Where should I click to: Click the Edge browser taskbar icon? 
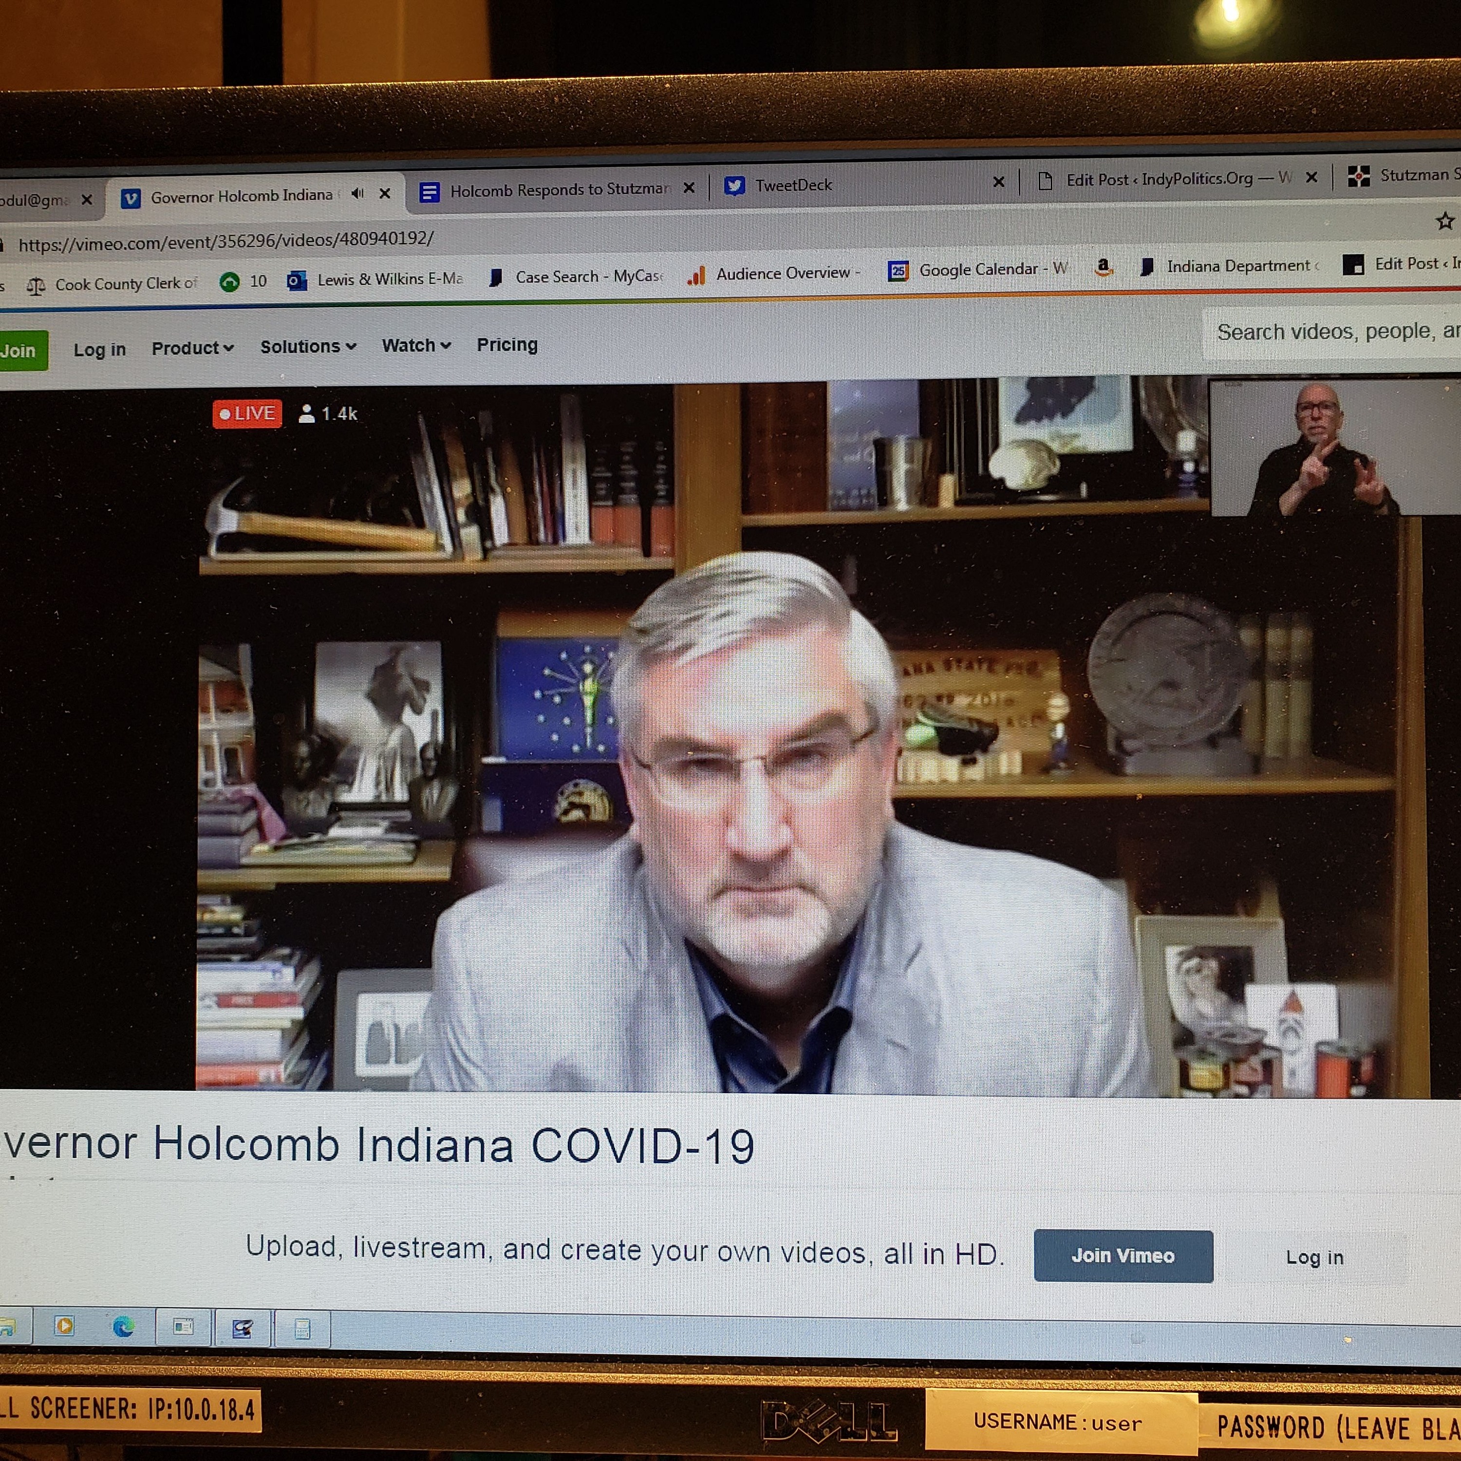tap(123, 1326)
